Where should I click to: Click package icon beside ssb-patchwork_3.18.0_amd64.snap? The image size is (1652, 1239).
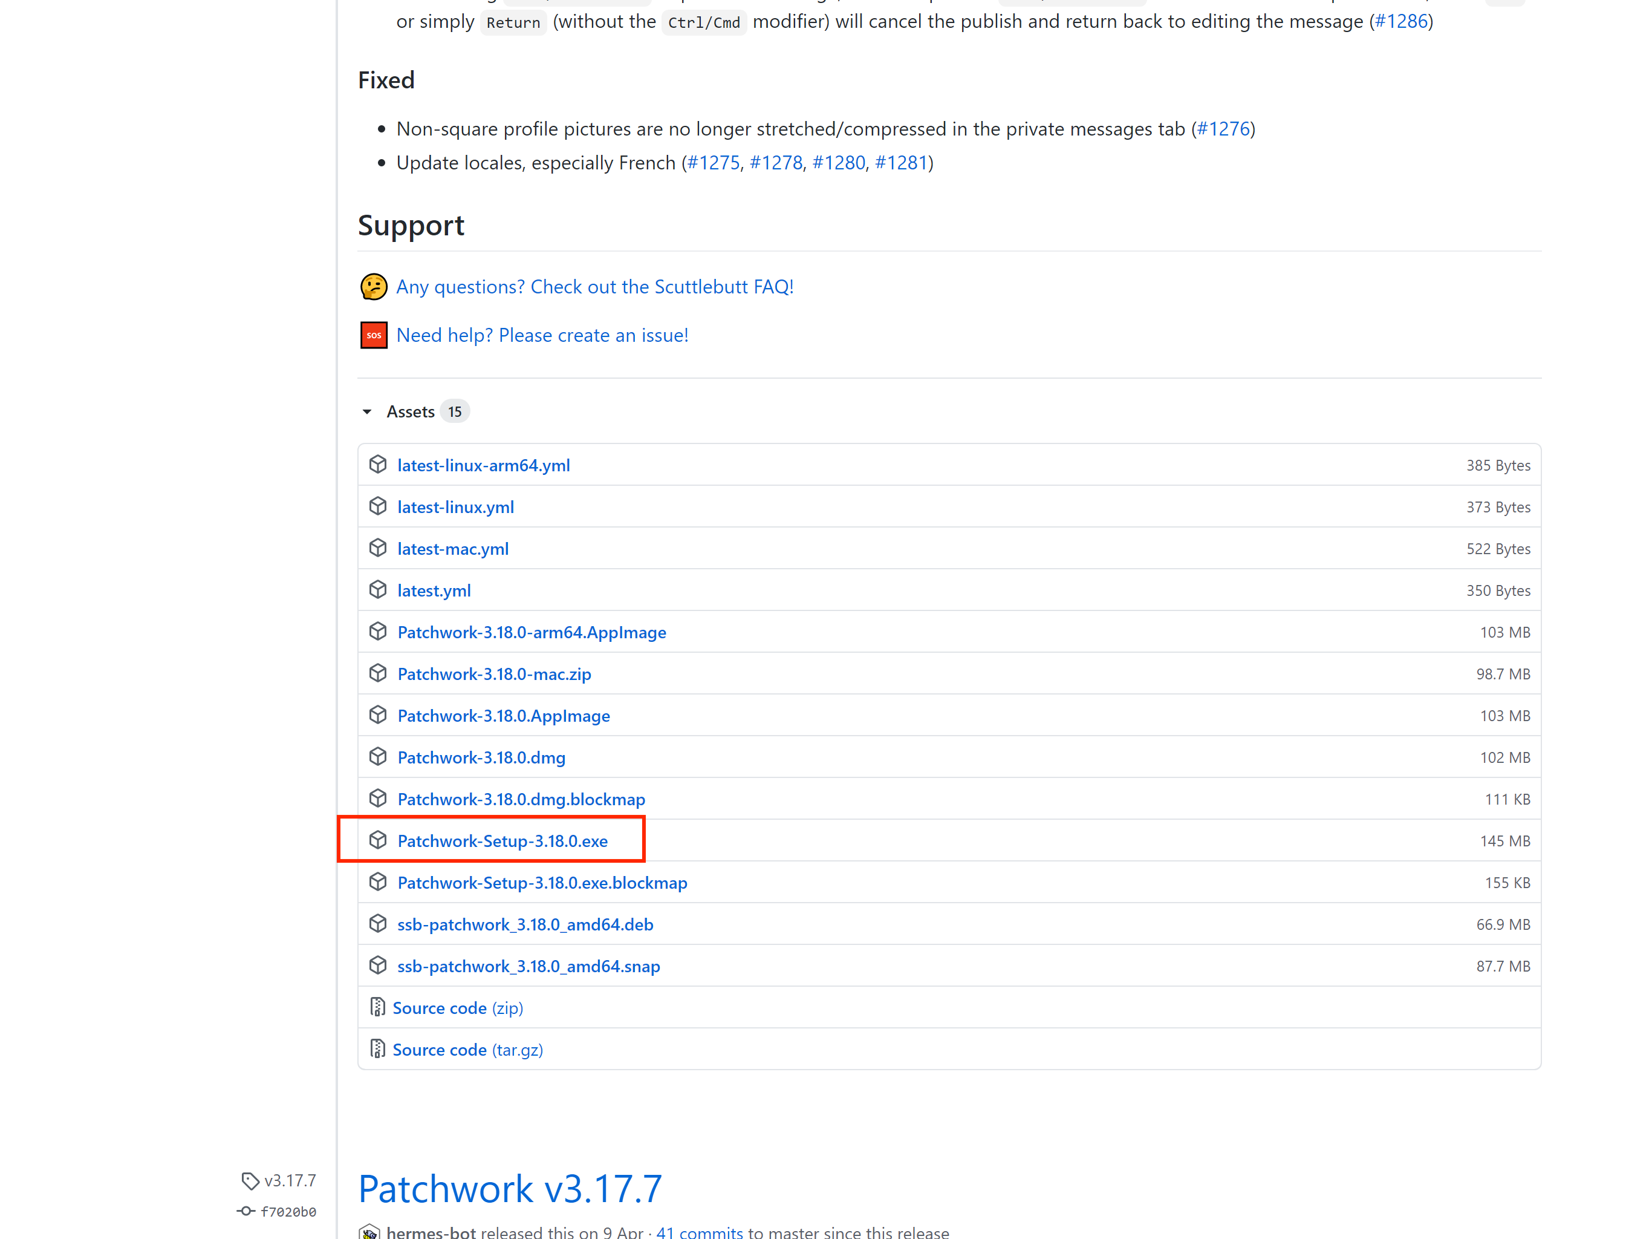pyautogui.click(x=378, y=966)
